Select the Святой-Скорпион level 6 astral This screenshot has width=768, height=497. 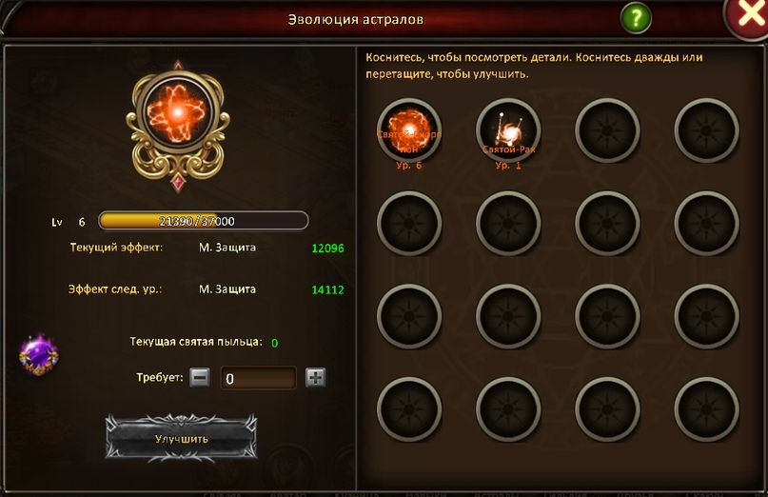click(x=409, y=130)
